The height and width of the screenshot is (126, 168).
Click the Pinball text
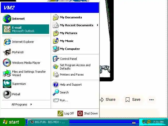click(16, 94)
